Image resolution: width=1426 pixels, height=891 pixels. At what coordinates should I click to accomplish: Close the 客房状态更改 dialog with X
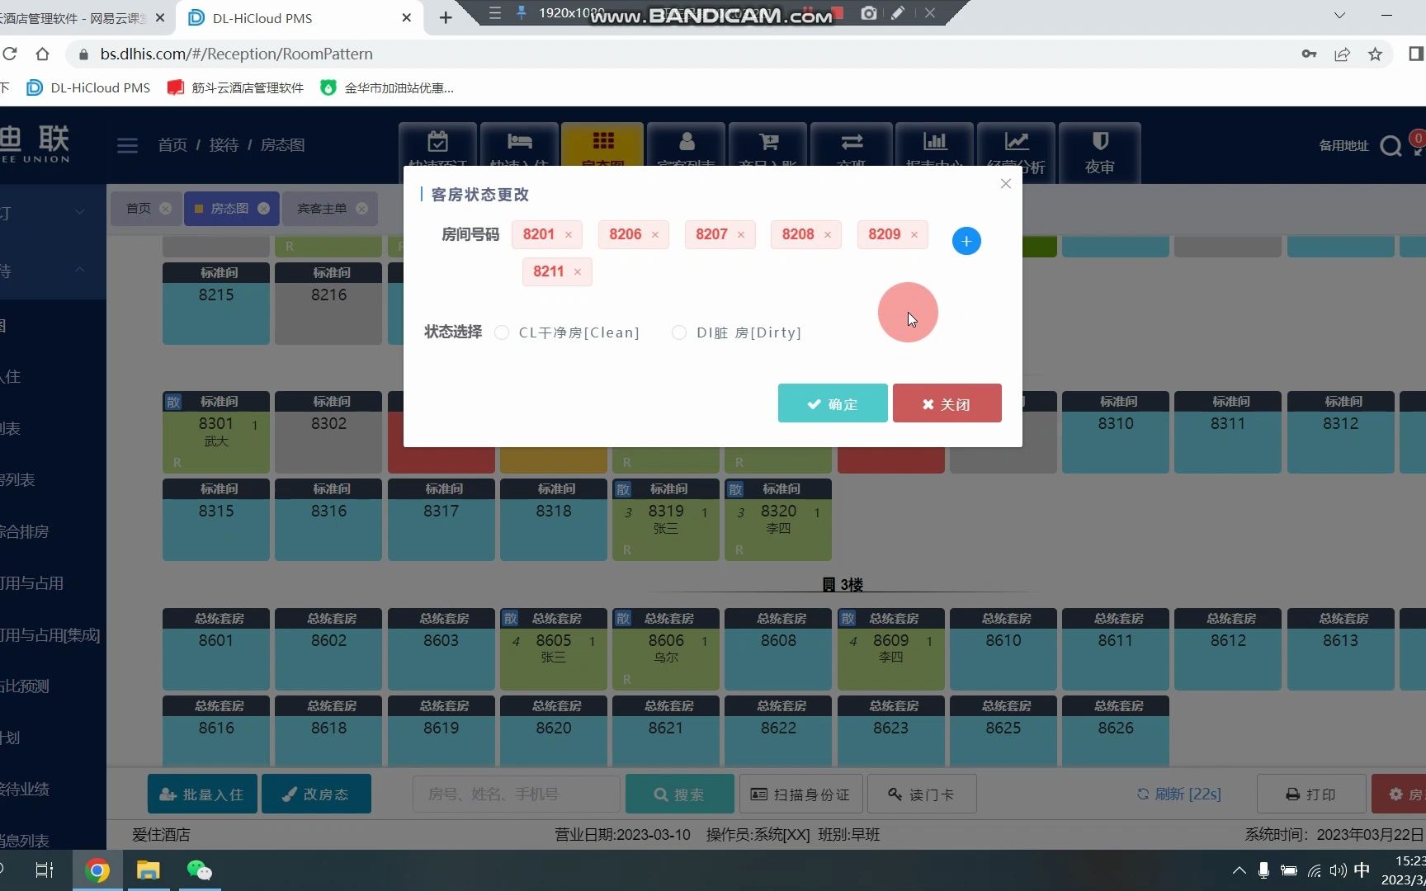click(x=1005, y=184)
